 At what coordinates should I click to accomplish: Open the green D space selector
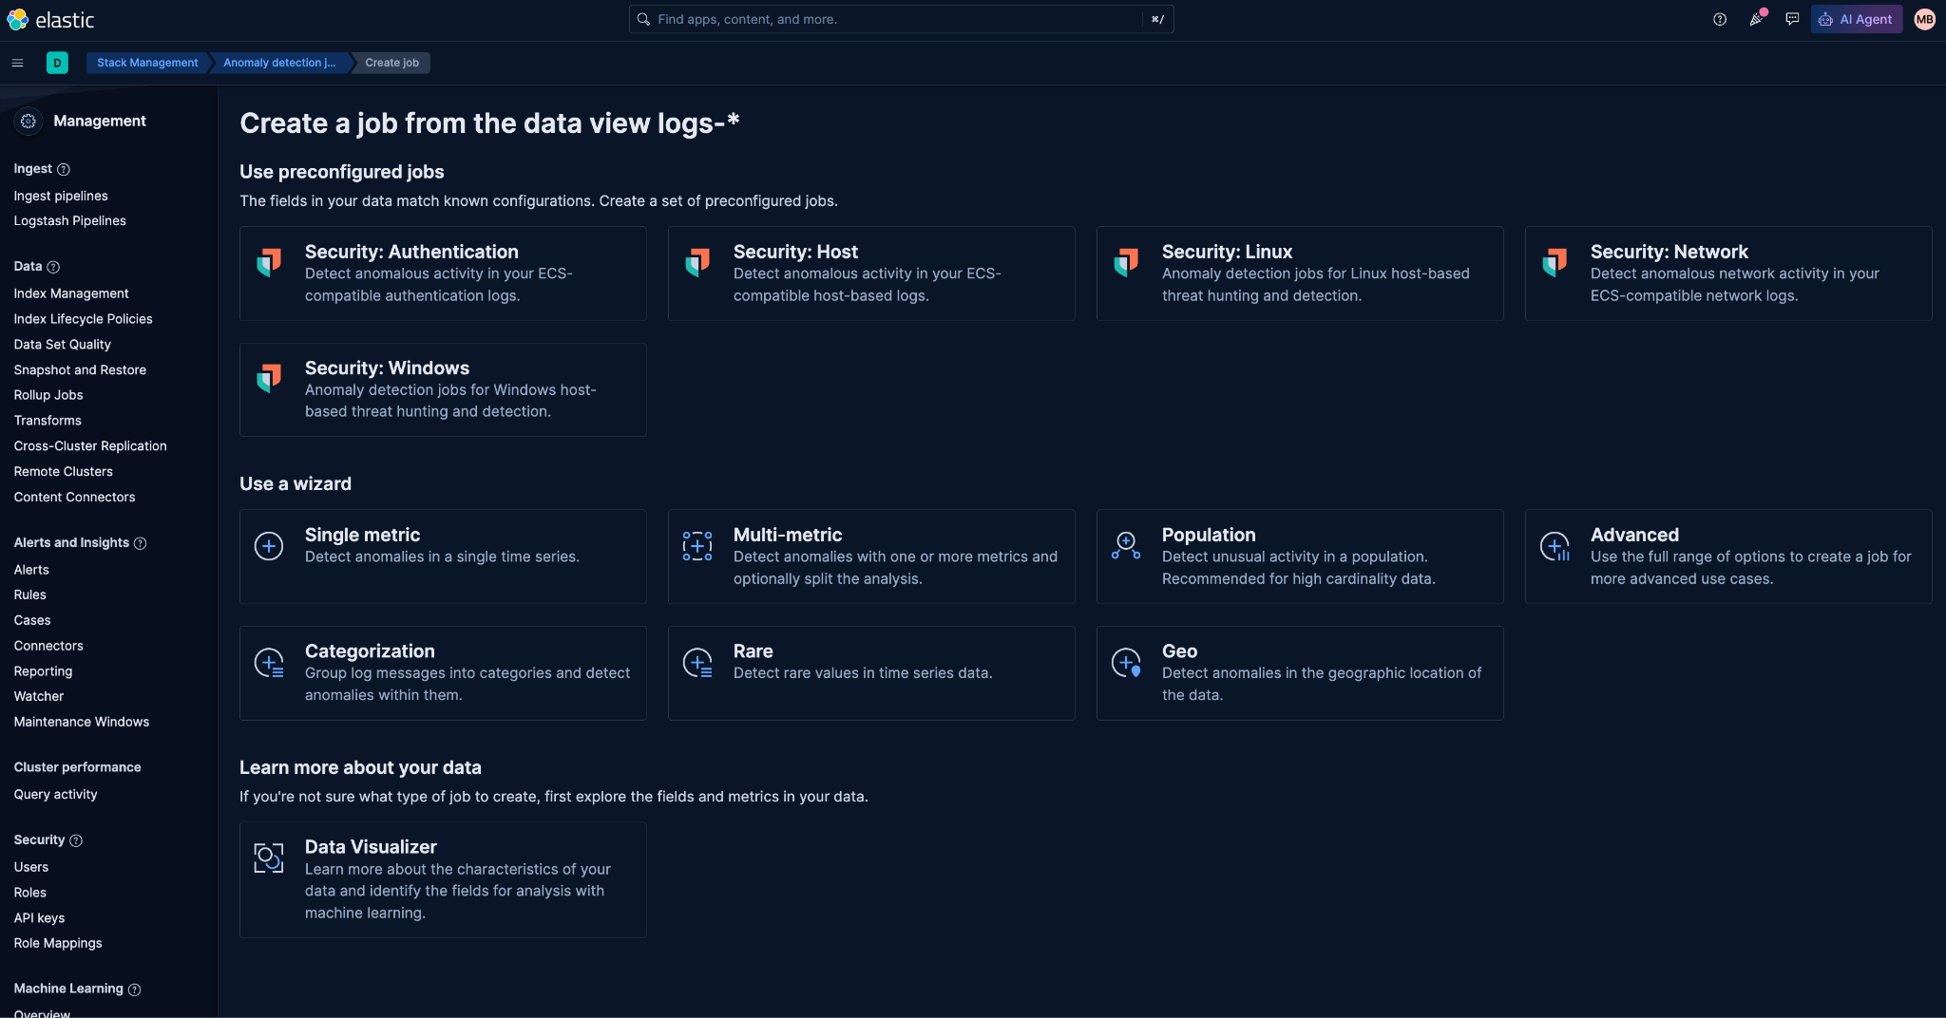pyautogui.click(x=57, y=63)
